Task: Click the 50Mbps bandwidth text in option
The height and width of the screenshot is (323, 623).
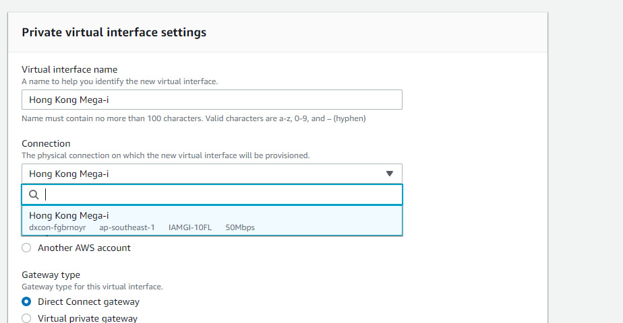Action: click(x=240, y=227)
